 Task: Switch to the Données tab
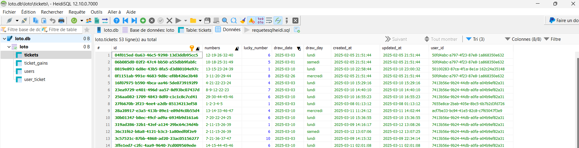(228, 30)
